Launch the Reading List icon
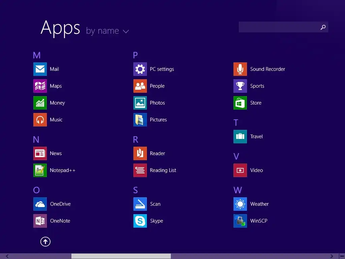Screen dimensions: 345x259 [x=140, y=170]
